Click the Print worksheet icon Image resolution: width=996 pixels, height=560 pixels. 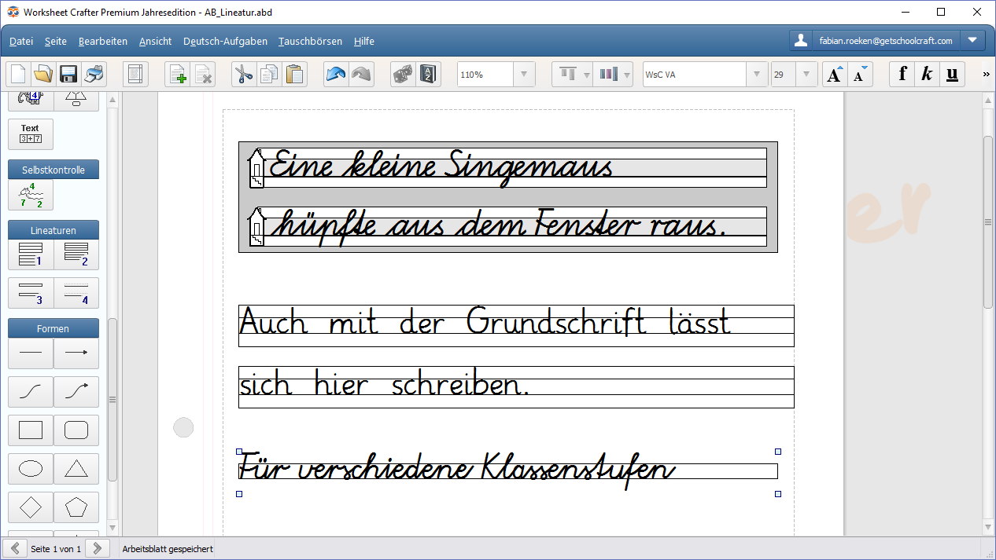pos(94,75)
